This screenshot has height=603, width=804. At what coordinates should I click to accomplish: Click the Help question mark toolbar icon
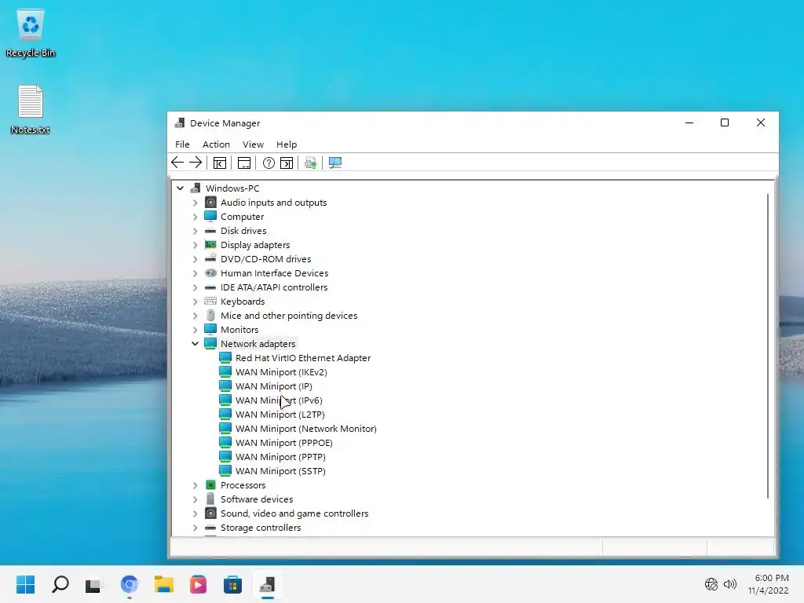269,163
